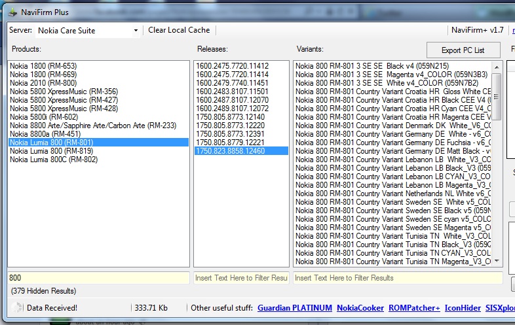The width and height of the screenshot is (515, 325).
Task: Open the ROMPatcher+ link
Action: click(x=414, y=308)
